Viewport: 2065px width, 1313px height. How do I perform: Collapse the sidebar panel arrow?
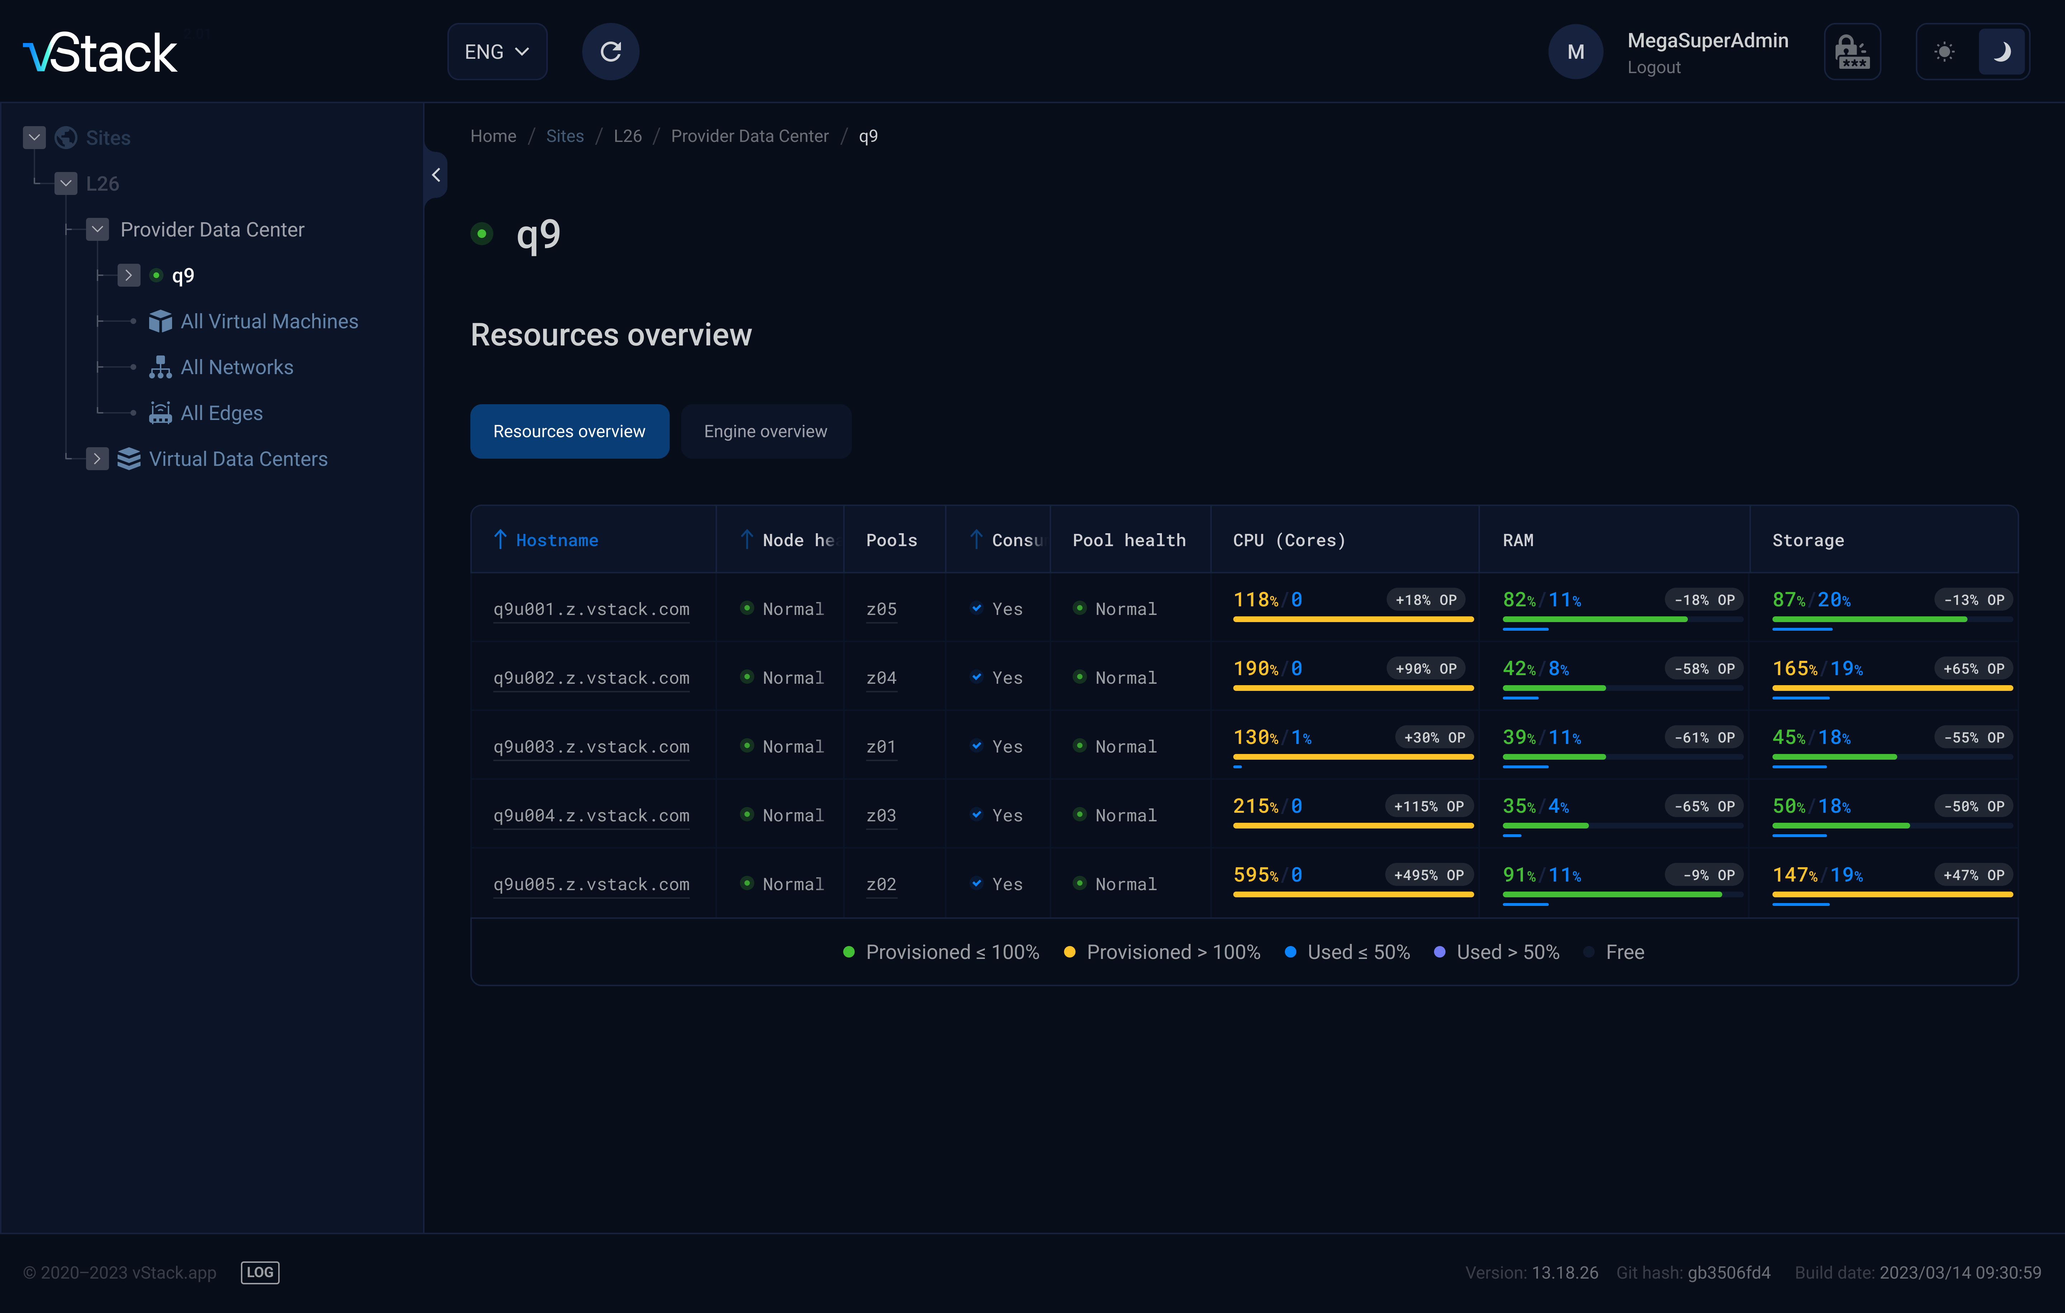[436, 175]
